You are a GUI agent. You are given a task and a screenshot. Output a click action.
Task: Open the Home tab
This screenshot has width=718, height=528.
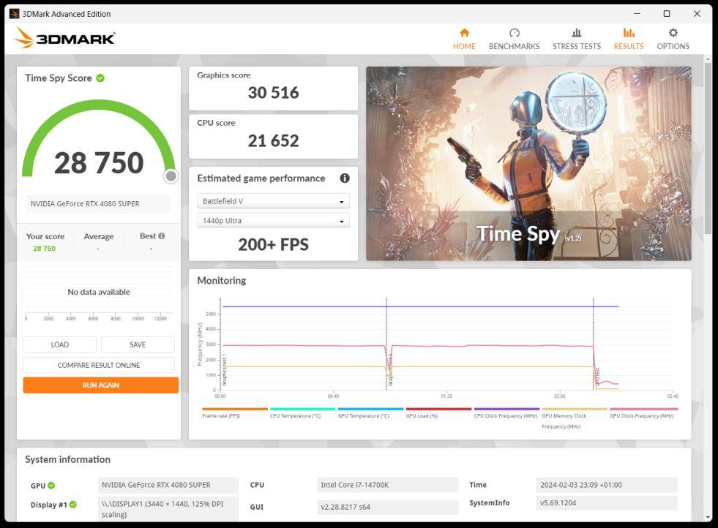click(464, 39)
